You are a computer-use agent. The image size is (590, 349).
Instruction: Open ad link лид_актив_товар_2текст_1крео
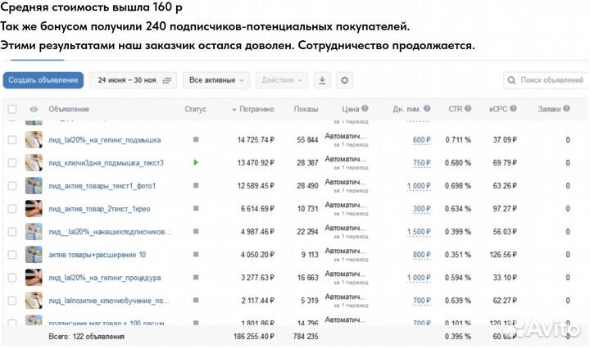point(99,209)
